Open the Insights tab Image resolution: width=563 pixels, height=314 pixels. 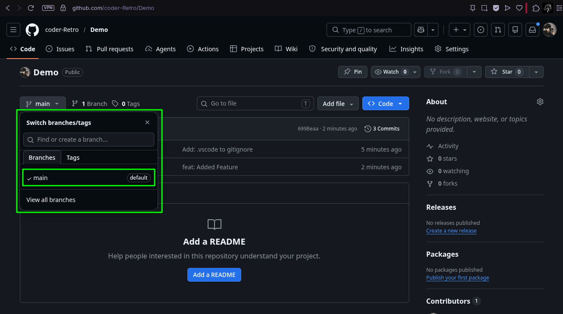coord(406,49)
